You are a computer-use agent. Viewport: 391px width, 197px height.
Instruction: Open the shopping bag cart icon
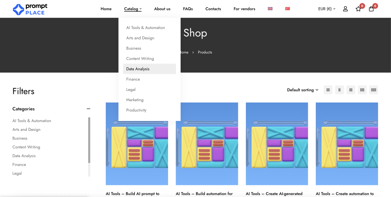click(371, 9)
